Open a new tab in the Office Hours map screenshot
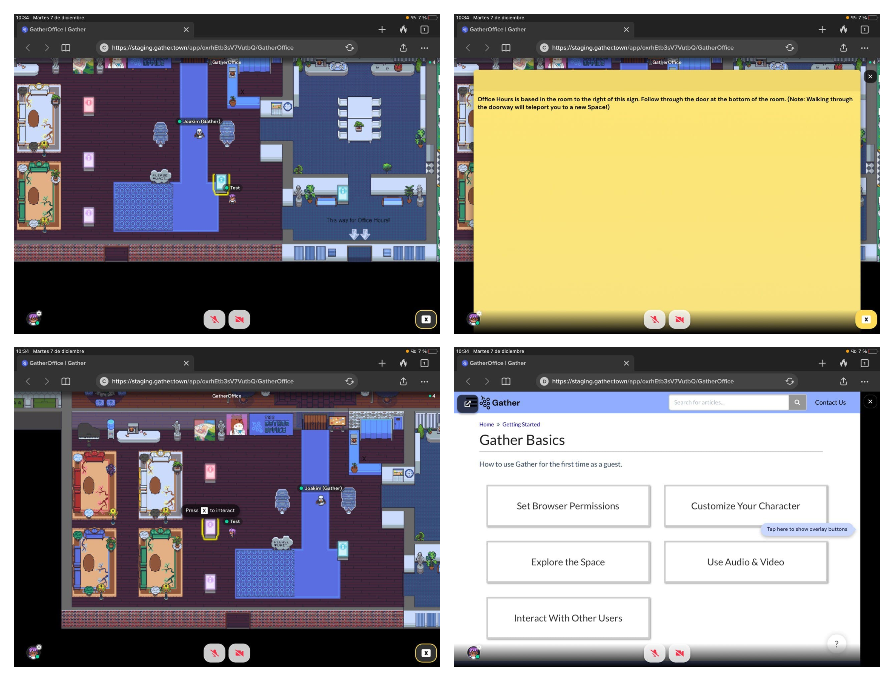Screen dimensions: 894x681 (x=382, y=30)
